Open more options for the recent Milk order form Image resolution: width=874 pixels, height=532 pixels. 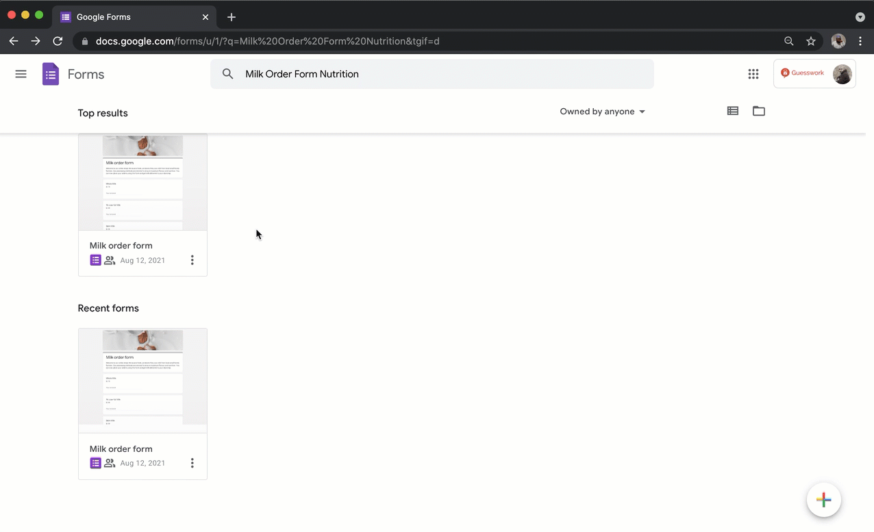(192, 463)
